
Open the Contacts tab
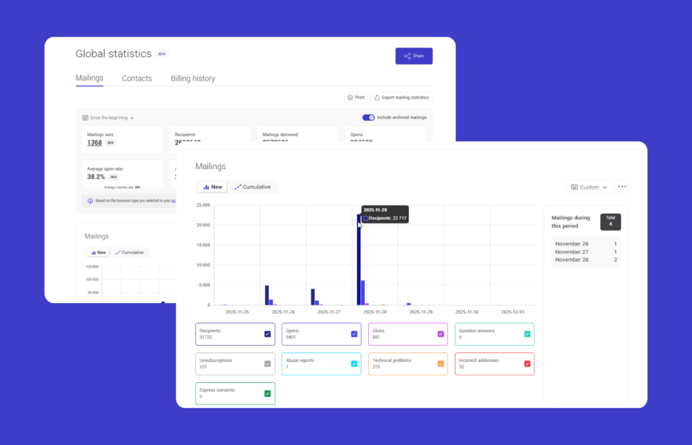tap(137, 78)
